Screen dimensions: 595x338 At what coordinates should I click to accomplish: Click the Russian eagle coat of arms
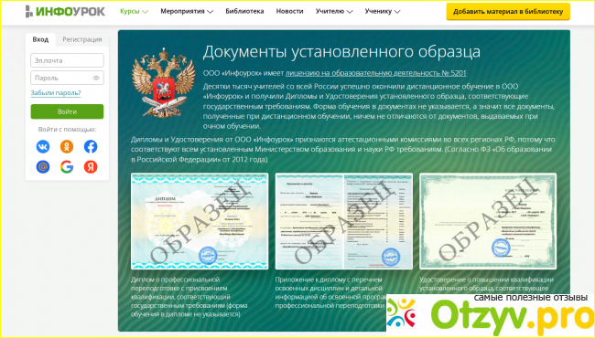164,83
